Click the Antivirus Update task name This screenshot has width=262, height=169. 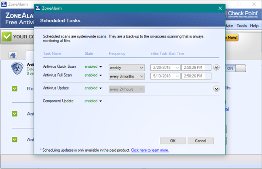point(56,88)
